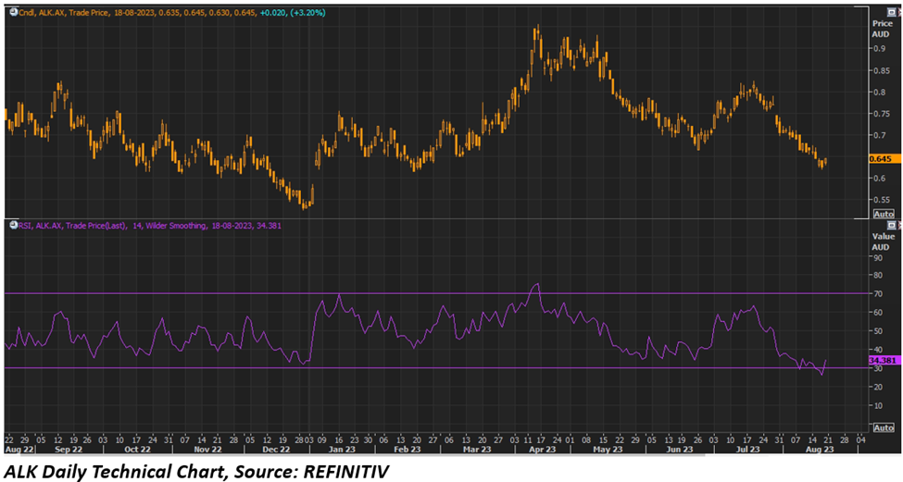This screenshot has width=903, height=482.
Task: Click the 'Oct 22' month label
Action: (x=138, y=450)
